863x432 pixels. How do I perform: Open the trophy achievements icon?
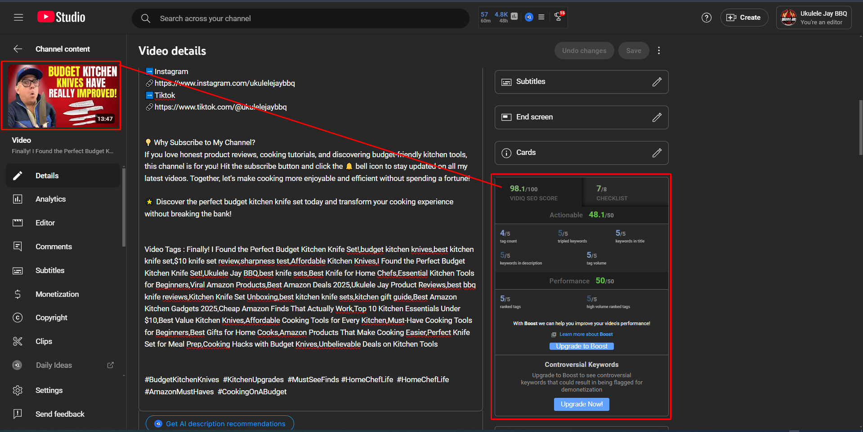(x=559, y=17)
